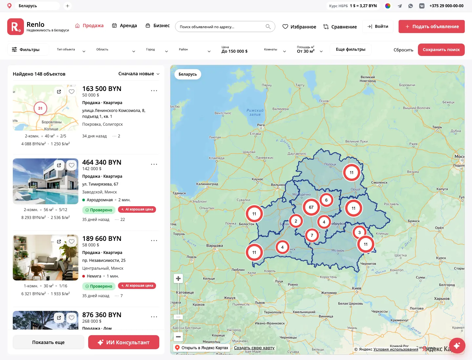This screenshot has height=360, width=472.
Task: Select the map cluster marked 2
Action: 296,221
